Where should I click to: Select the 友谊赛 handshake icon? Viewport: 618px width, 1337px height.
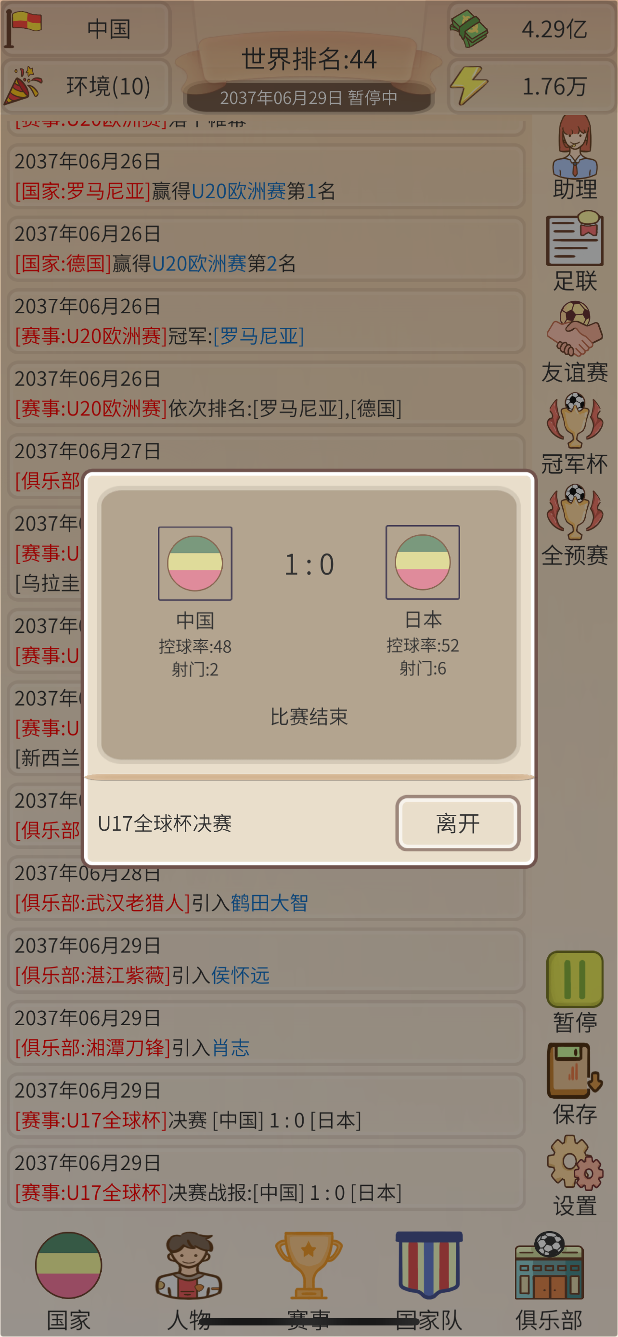[x=574, y=343]
